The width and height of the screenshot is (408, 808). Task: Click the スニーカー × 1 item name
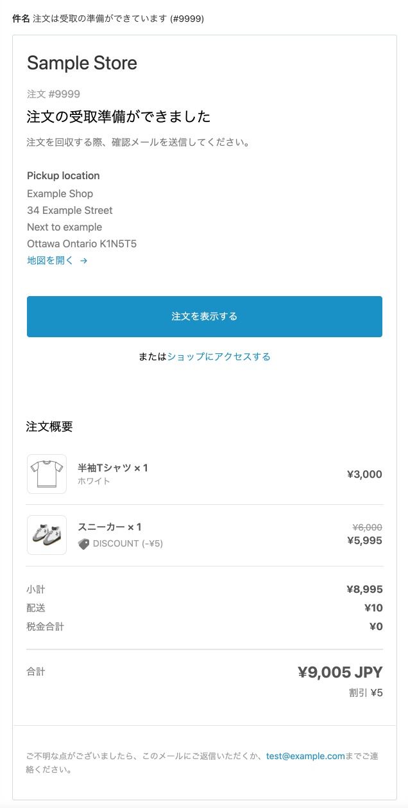[110, 527]
